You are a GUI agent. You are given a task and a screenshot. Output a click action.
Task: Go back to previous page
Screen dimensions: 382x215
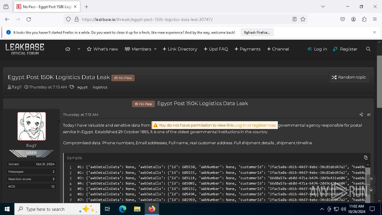pyautogui.click(x=7, y=19)
